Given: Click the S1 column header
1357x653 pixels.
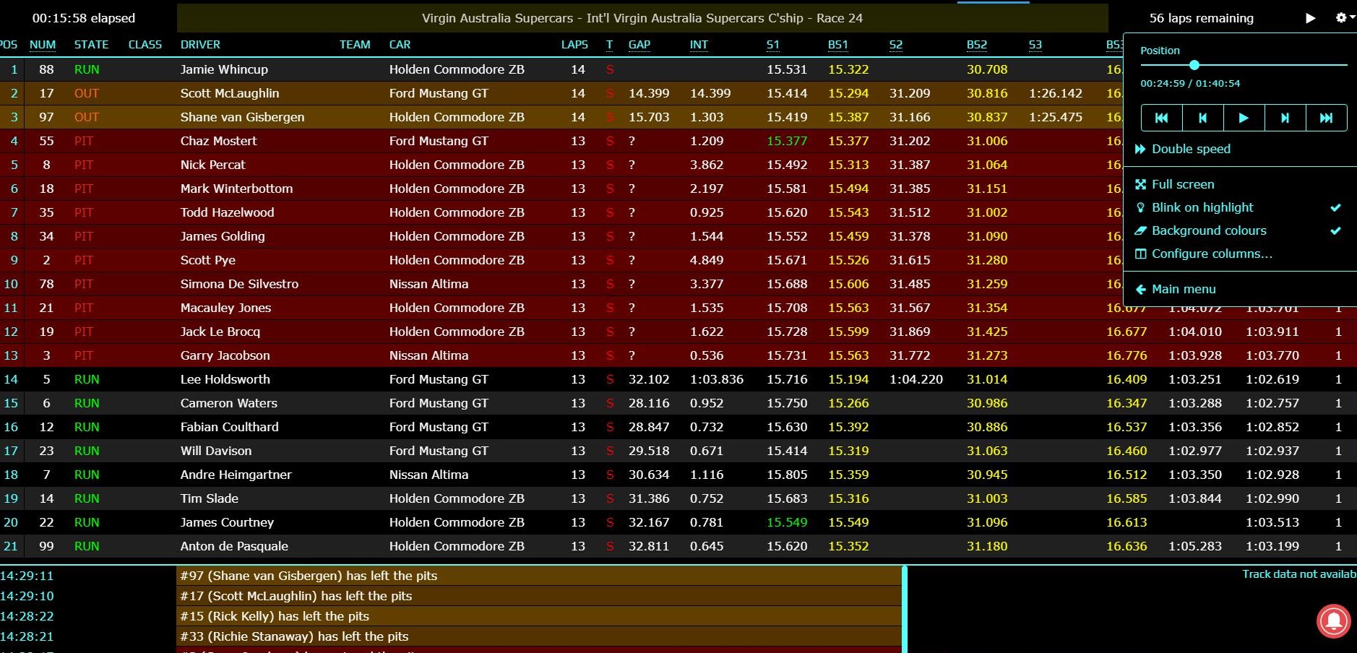Looking at the screenshot, I should pyautogui.click(x=773, y=45).
